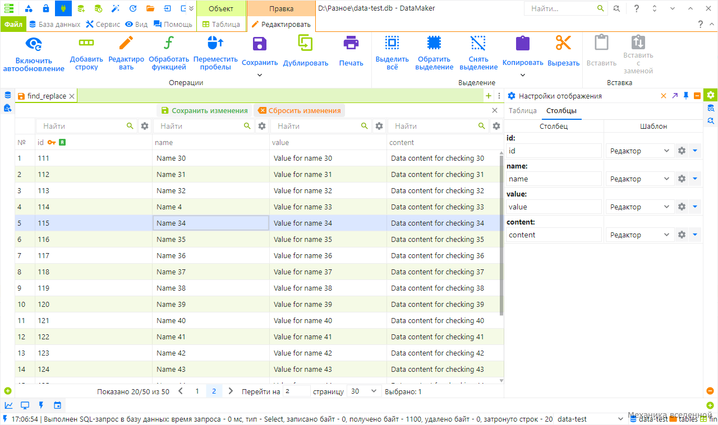Click table vertical scrollbar
The image size is (718, 425).
(x=501, y=235)
